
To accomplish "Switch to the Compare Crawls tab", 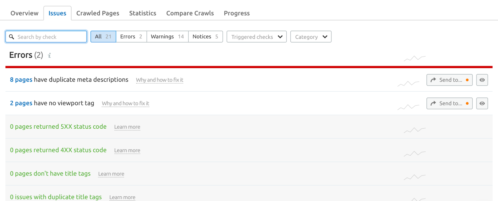I will 190,13.
